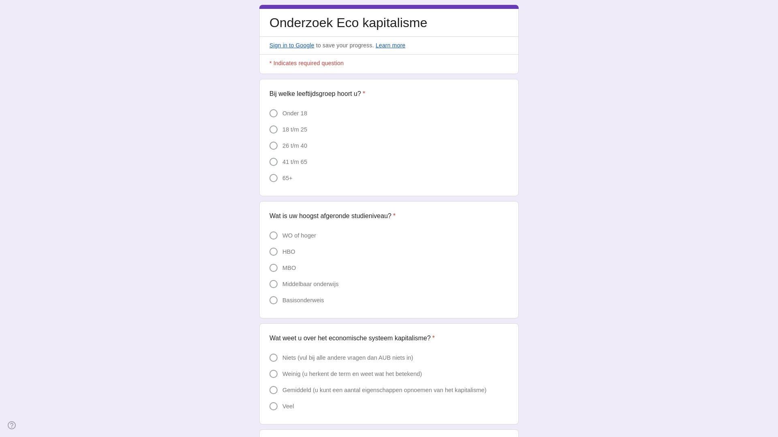This screenshot has width=778, height=437.
Task: Choose the Basisonderweis option
Action: click(274, 300)
